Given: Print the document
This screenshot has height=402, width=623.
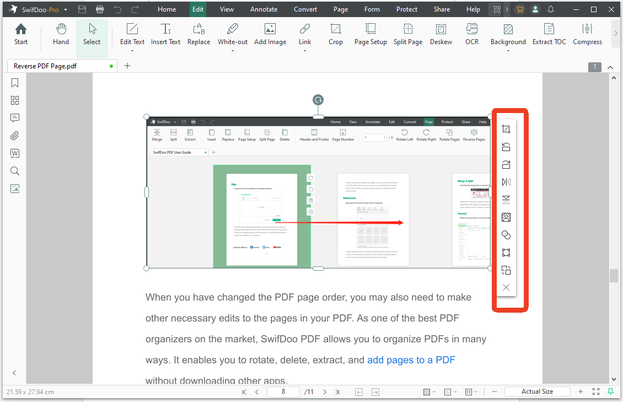Looking at the screenshot, I should point(100,9).
